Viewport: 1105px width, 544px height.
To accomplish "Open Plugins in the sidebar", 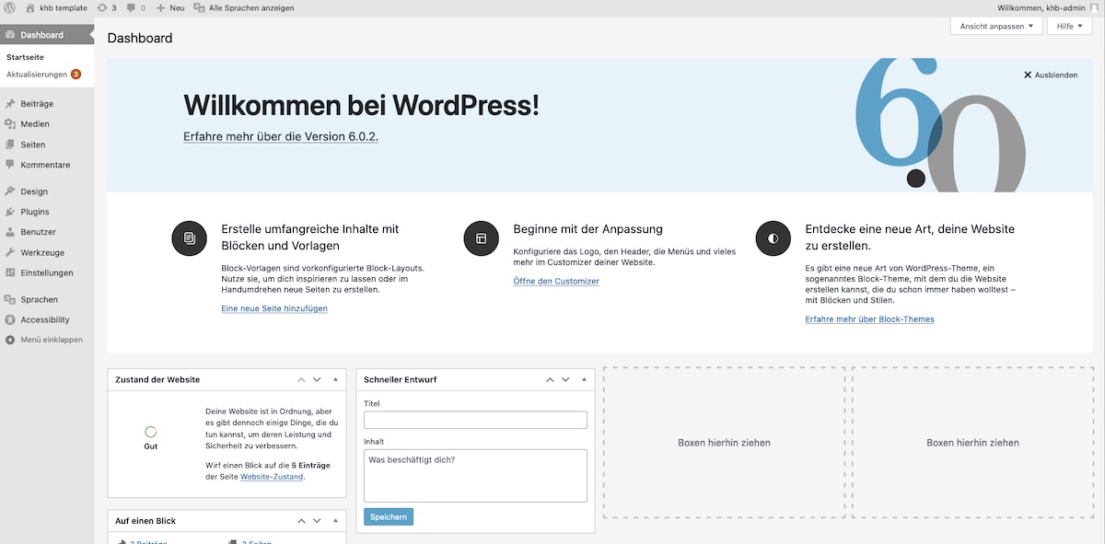I will [x=47, y=212].
